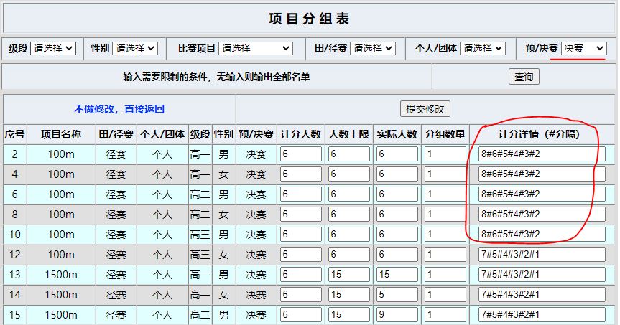Open the 性别 dropdown filter
This screenshot has width=620, height=325.
135,49
